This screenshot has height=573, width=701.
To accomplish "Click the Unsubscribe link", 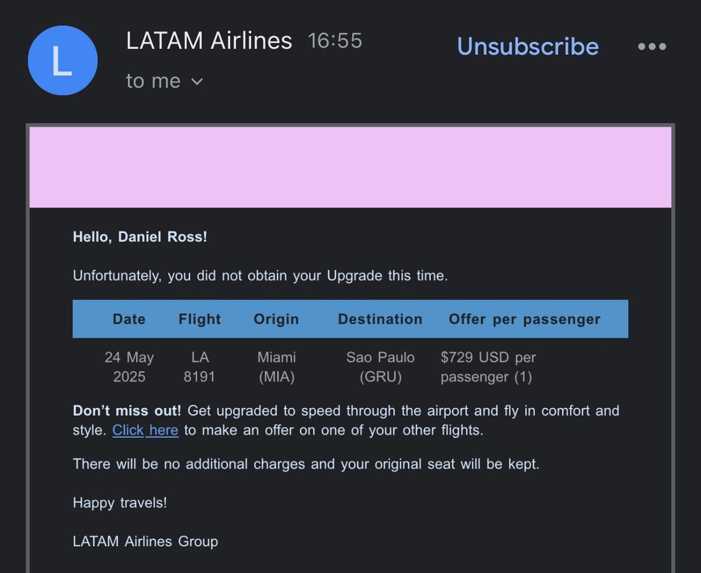I will tap(528, 47).
